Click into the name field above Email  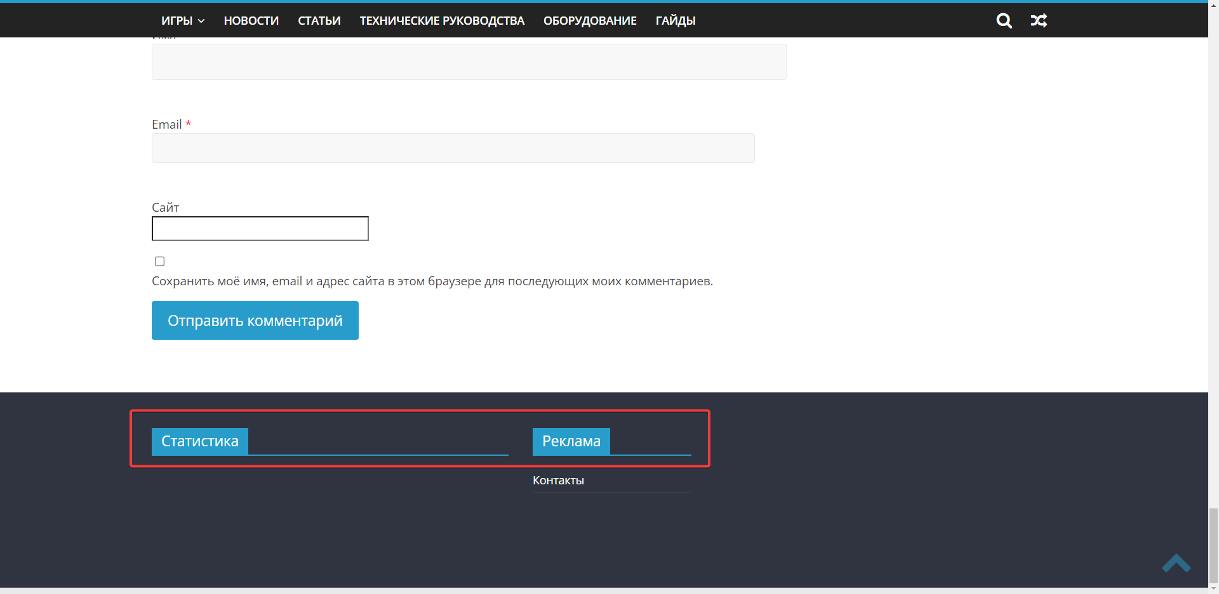tap(469, 61)
